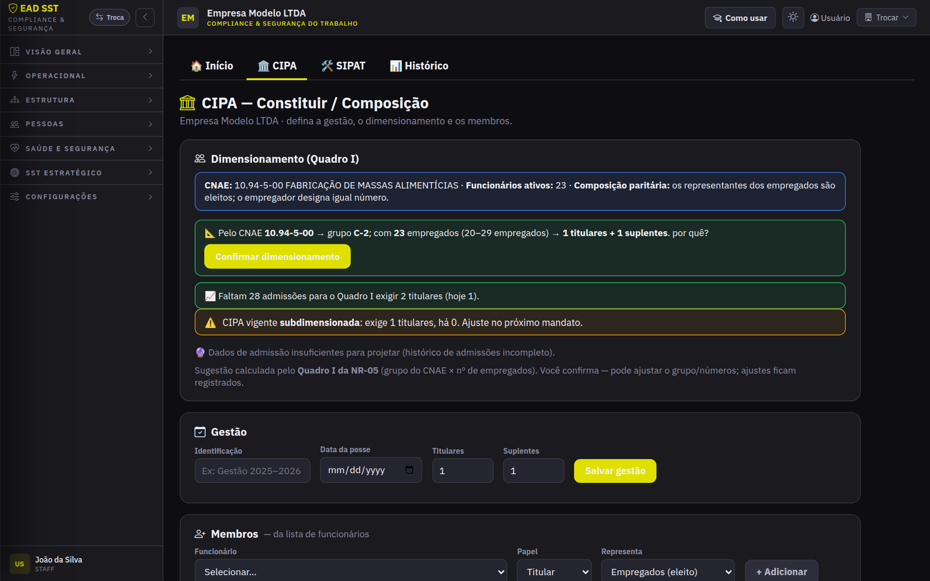The width and height of the screenshot is (930, 581).
Task: Expand the Estrutura section chevron
Action: (x=150, y=100)
